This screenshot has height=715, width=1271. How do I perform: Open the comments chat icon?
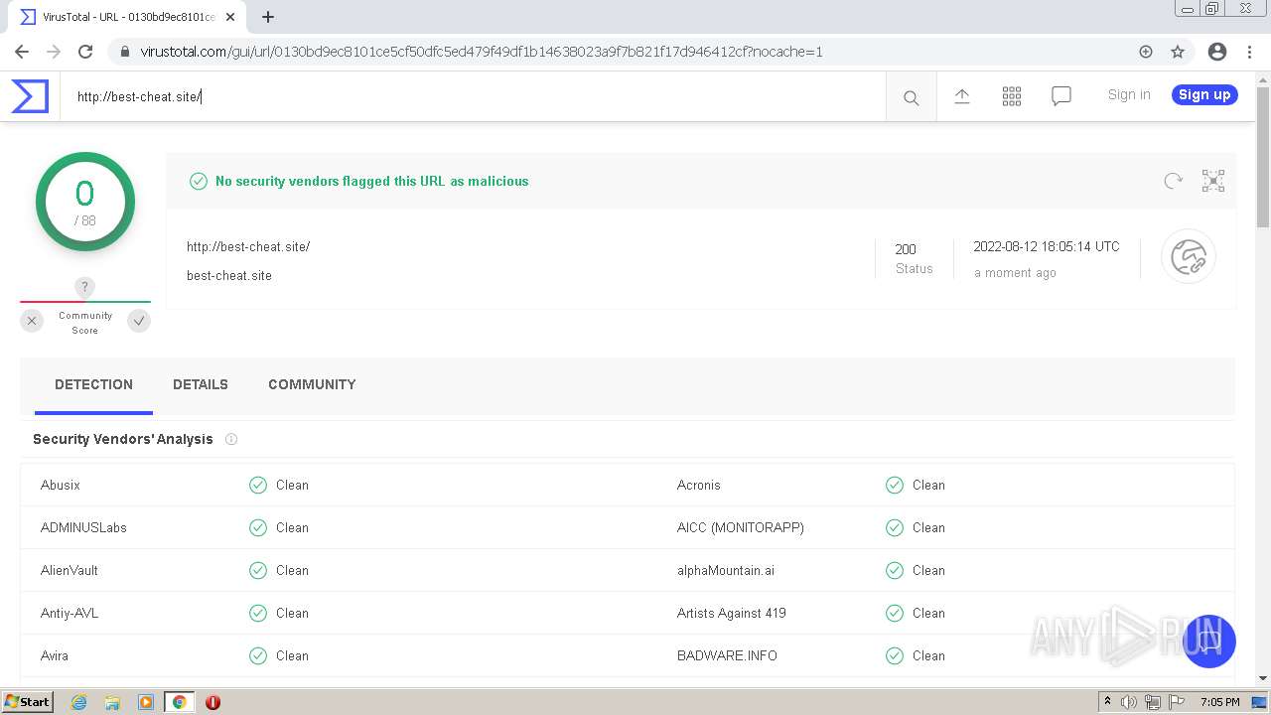click(1060, 96)
